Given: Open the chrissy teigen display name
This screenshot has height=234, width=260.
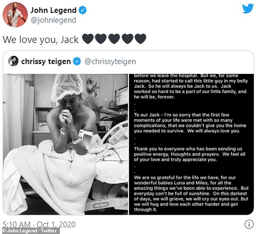Looking at the screenshot, I should point(46,62).
